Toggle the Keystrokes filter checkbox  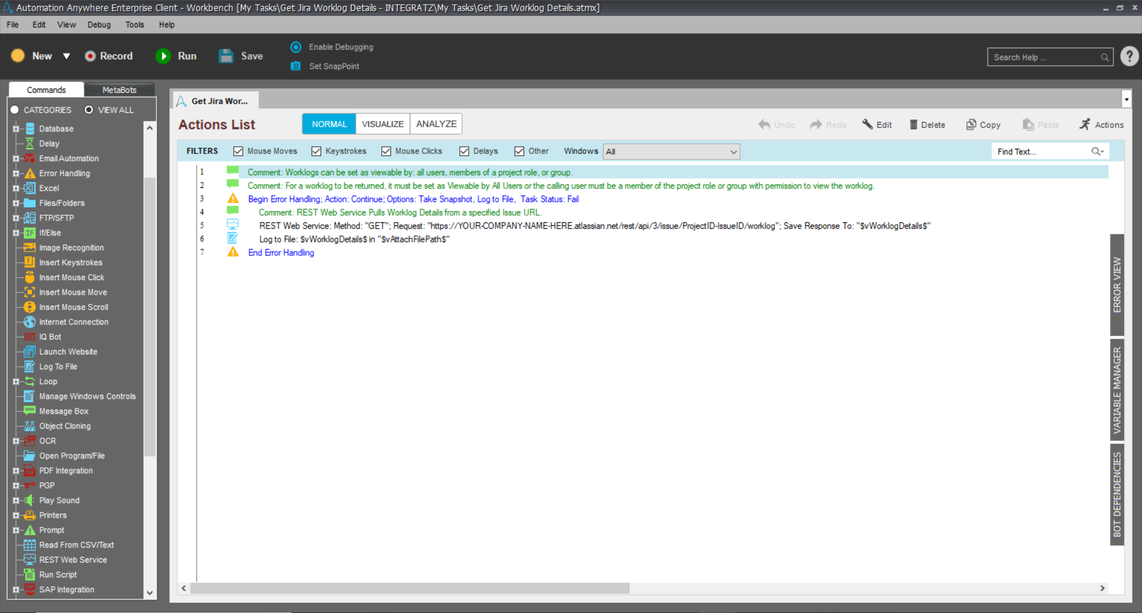[x=316, y=151]
